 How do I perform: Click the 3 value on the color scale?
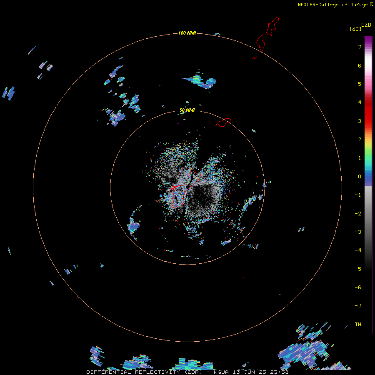pyautogui.click(x=360, y=121)
